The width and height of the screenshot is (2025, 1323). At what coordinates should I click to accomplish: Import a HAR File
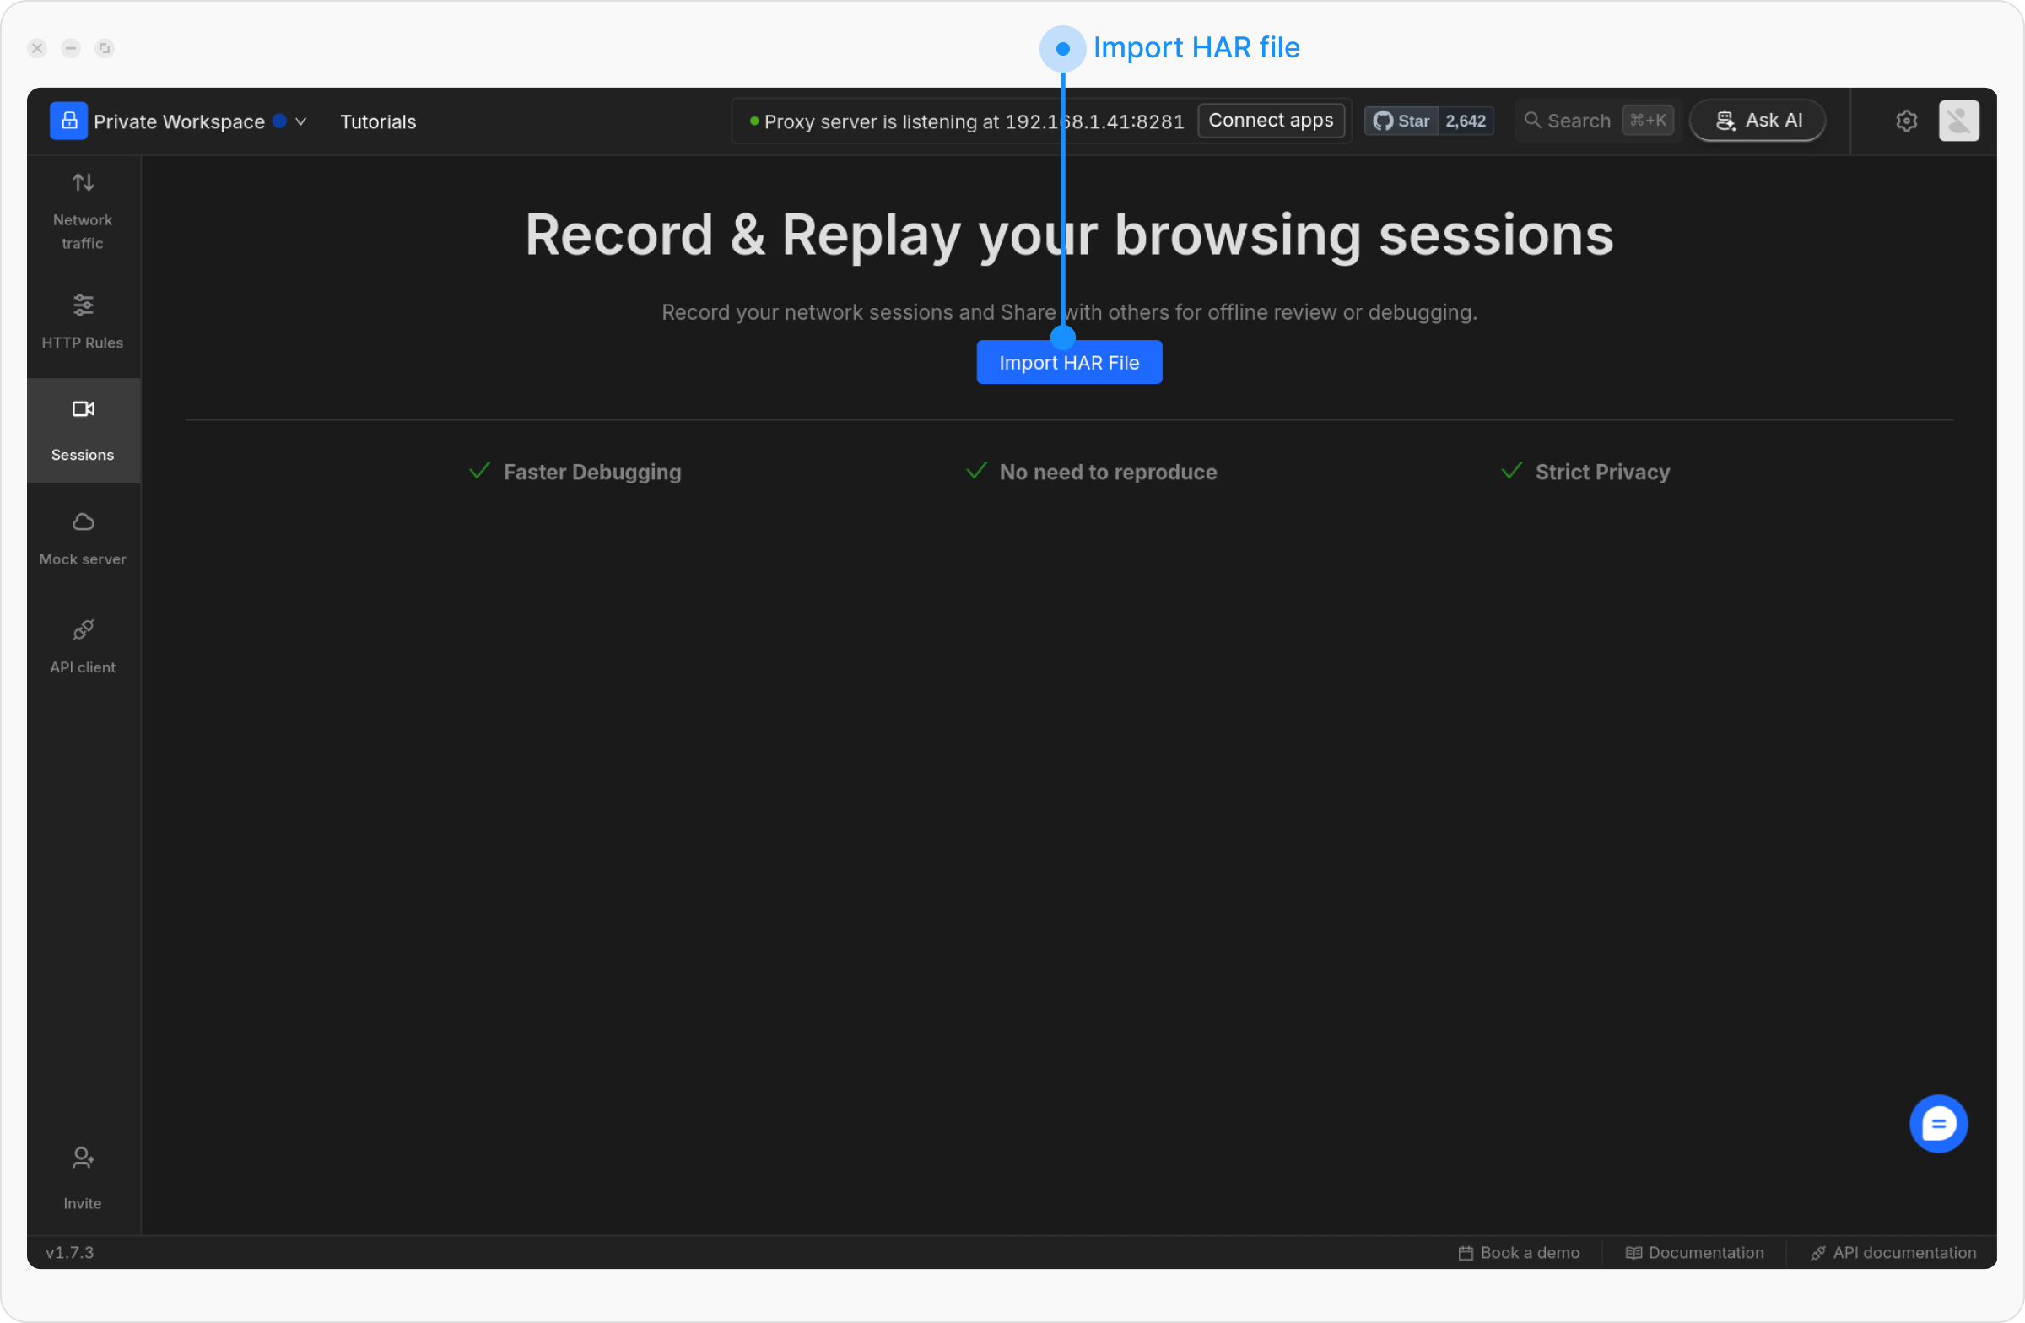point(1069,362)
